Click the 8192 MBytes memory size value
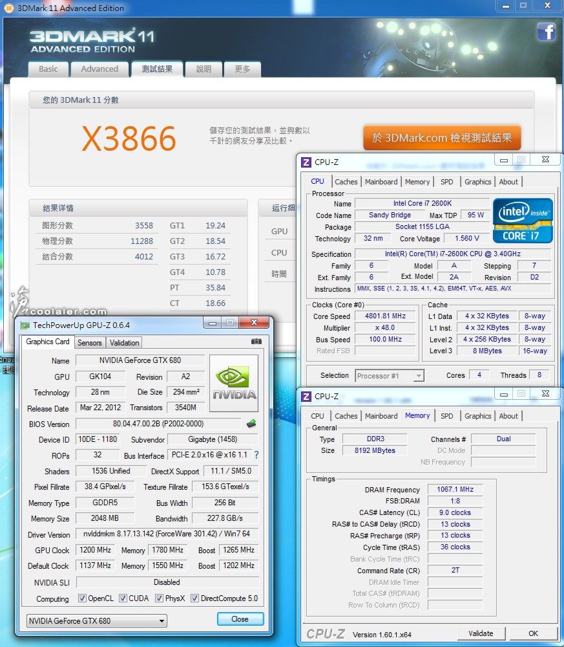Viewport: 564px width, 647px height. tap(375, 450)
